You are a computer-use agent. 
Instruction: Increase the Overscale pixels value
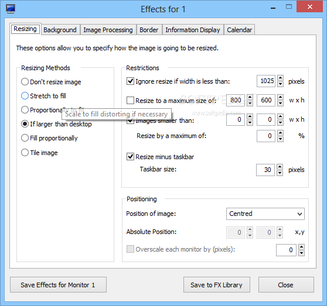(302, 247)
